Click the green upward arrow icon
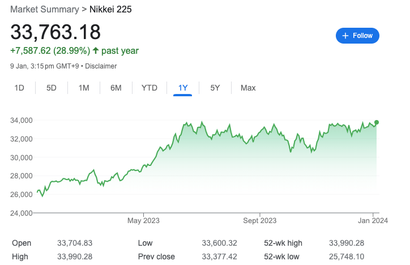 pyautogui.click(x=96, y=50)
